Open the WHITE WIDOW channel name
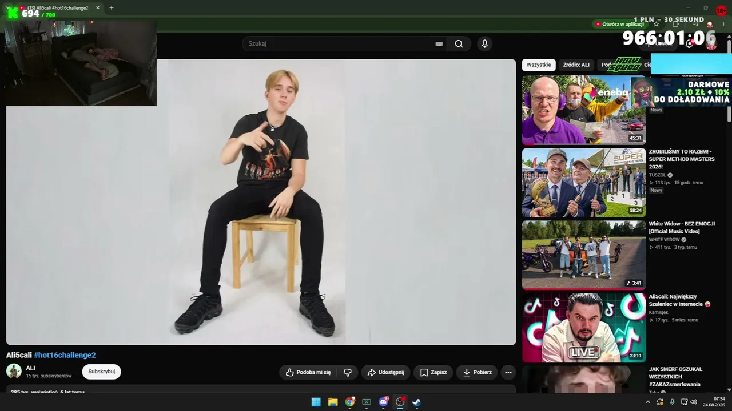Image resolution: width=732 pixels, height=411 pixels. (664, 240)
